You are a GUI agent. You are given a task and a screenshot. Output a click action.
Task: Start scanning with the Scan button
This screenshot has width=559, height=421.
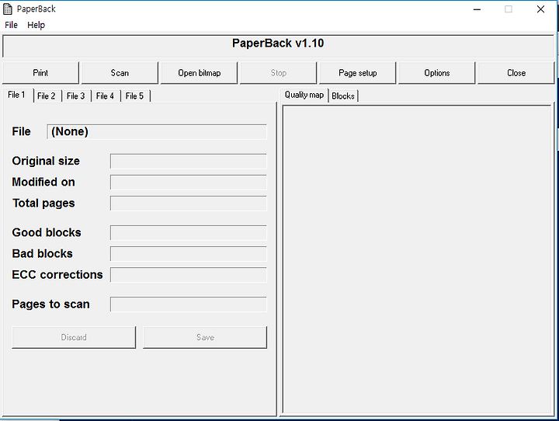[120, 73]
